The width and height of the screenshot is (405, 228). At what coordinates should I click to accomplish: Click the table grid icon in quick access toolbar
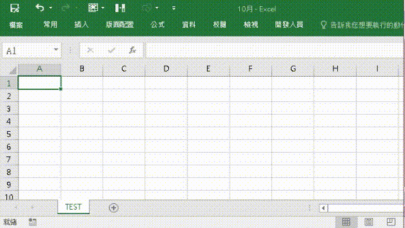point(93,8)
